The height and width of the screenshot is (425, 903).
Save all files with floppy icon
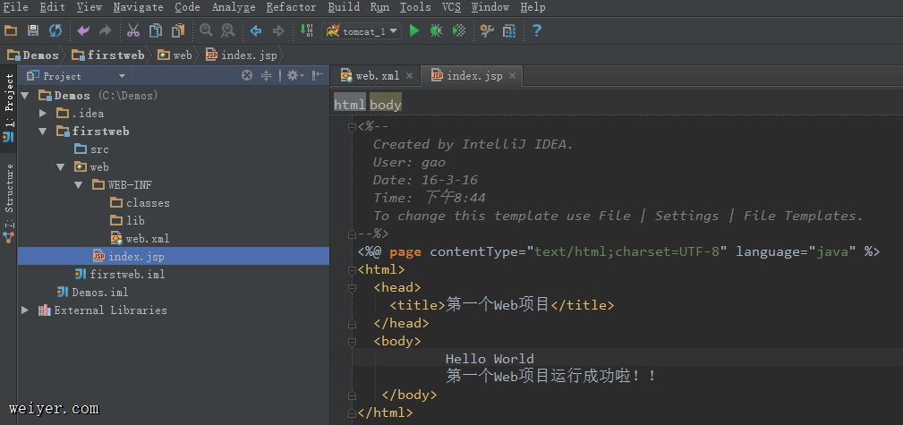pyautogui.click(x=33, y=30)
